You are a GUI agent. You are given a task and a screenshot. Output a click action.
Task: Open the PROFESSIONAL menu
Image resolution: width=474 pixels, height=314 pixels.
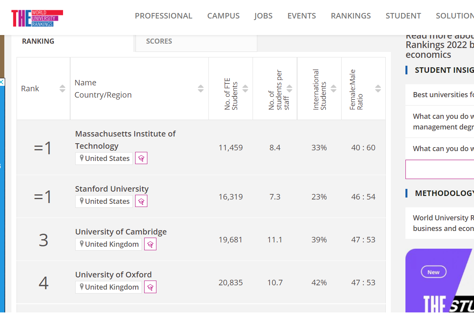point(164,16)
